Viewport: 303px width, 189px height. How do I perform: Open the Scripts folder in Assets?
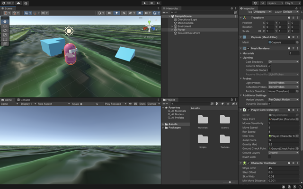coord(203,141)
